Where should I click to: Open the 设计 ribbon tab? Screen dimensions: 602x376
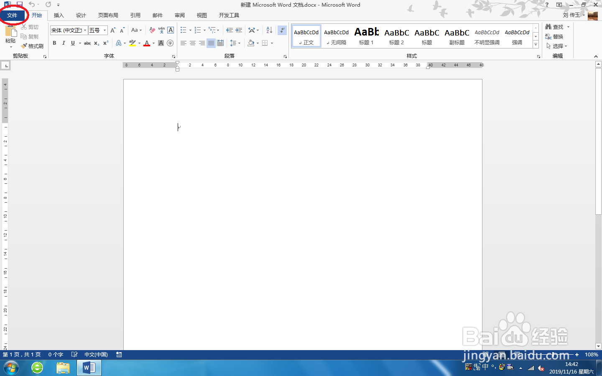tap(81, 15)
